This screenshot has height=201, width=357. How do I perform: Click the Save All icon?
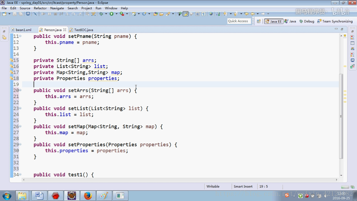click(20, 14)
